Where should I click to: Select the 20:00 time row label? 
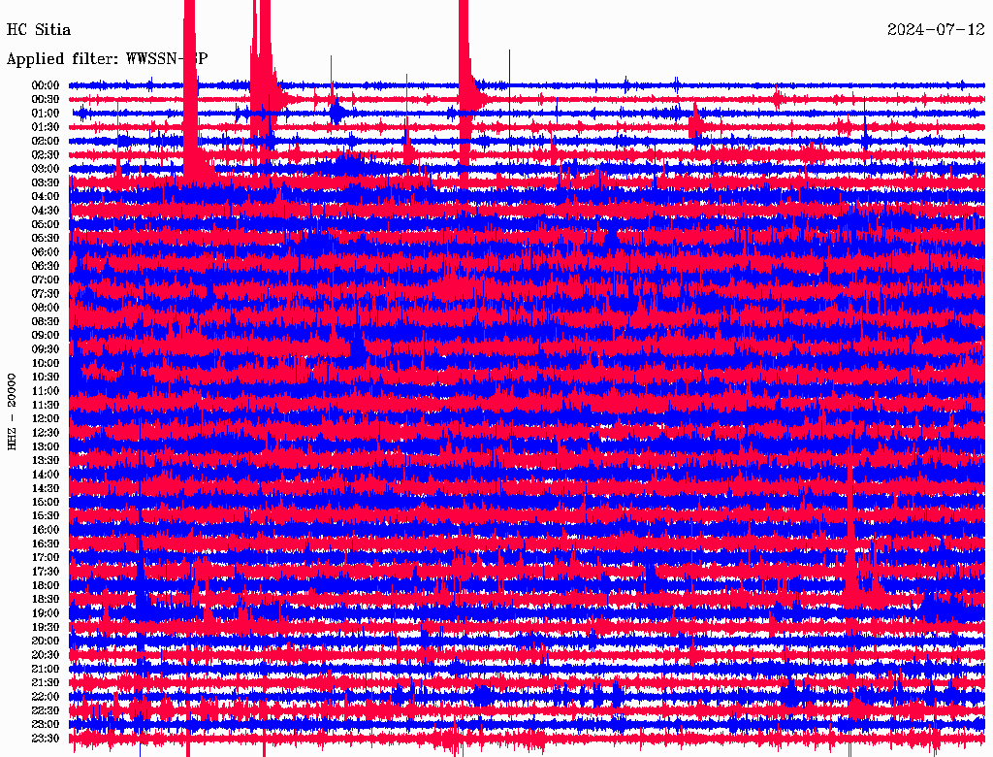pos(46,641)
